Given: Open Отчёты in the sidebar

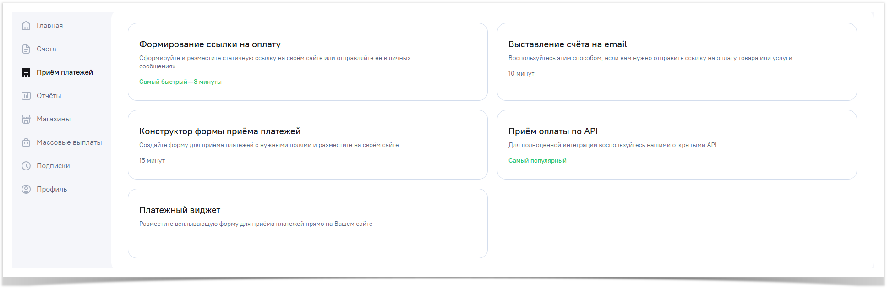Looking at the screenshot, I should pos(49,96).
